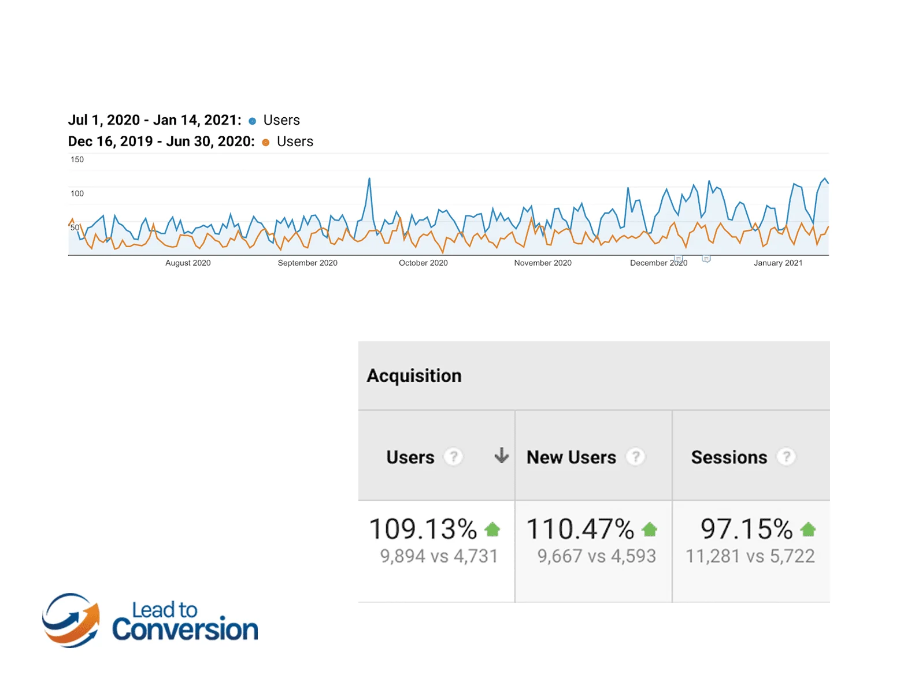
Task: Click the 97.15% sessions value
Action: pos(746,529)
